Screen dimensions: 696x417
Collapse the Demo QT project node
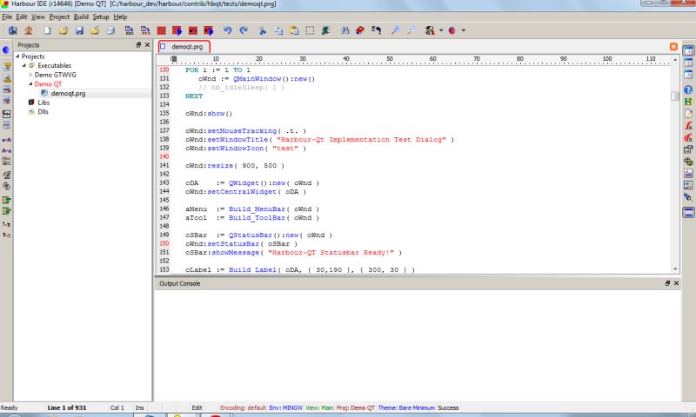30,84
